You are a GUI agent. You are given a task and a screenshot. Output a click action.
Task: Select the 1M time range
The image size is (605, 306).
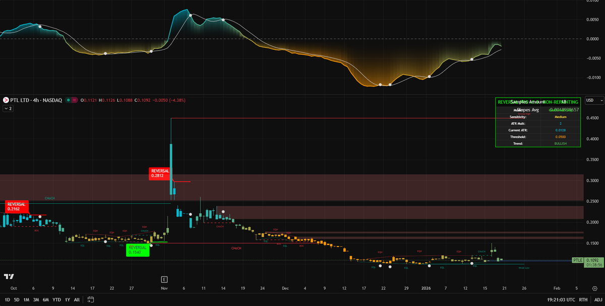click(26, 299)
